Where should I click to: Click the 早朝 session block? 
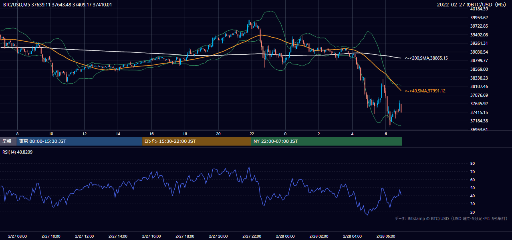point(8,141)
